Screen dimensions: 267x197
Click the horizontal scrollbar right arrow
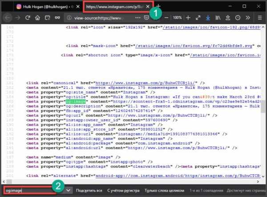258,181
